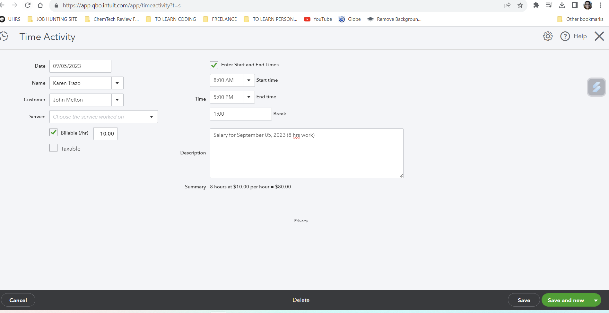Click inside the Description text area

[307, 153]
